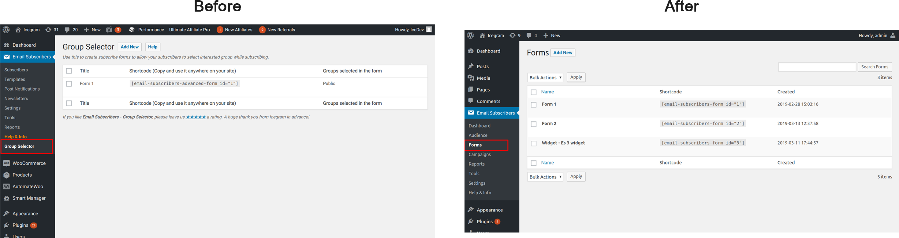Open the Post Notifications submenu item
Image resolution: width=899 pixels, height=238 pixels.
[22, 89]
